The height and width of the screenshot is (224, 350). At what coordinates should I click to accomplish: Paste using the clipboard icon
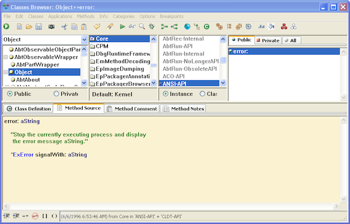click(84, 27)
